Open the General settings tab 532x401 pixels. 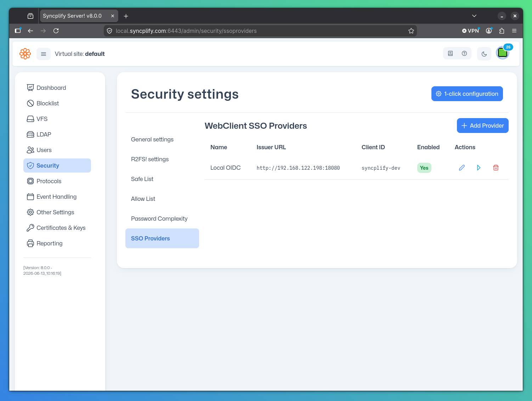tap(162, 139)
